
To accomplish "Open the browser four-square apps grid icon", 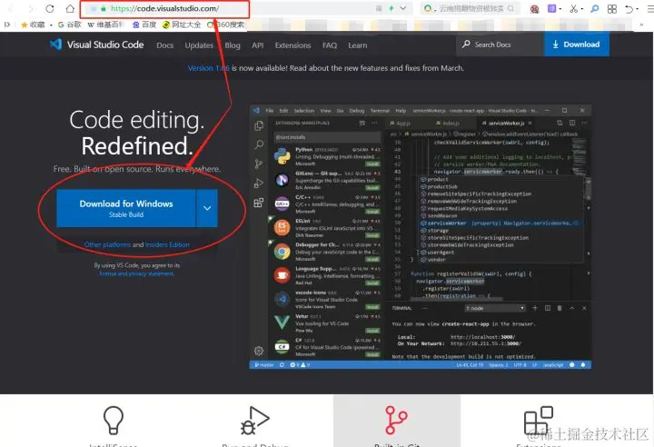I will (612, 9).
